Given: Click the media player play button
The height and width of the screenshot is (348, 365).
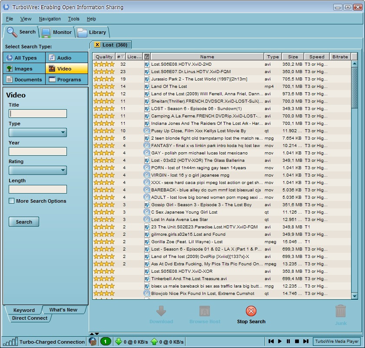Looking at the screenshot, I should [280, 341].
